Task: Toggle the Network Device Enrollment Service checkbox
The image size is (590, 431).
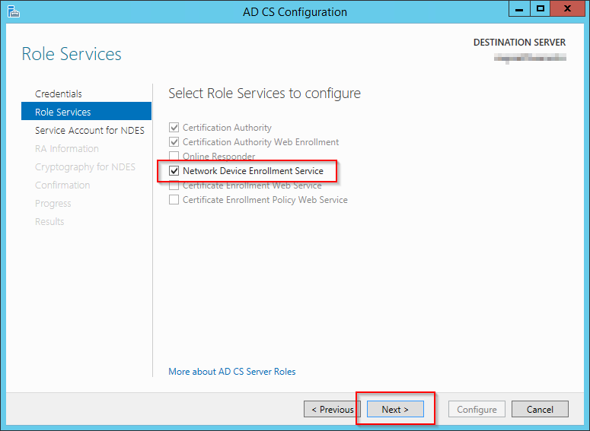Action: [x=174, y=171]
